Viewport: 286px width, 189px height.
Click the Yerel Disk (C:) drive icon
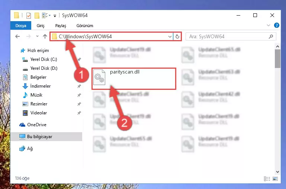coord(25,59)
